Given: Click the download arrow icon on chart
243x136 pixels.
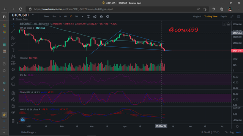Looking at the screenshot, I should pos(224,24).
